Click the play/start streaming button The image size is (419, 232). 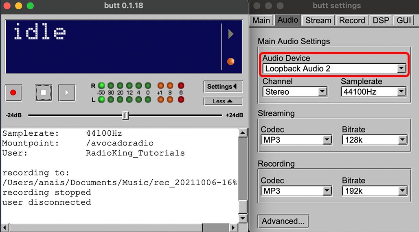[x=67, y=93]
